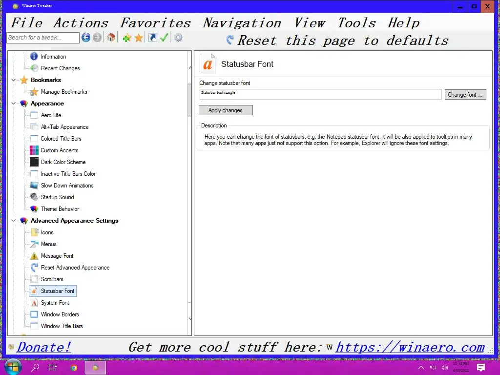Click the green checkmark toolbar icon
The height and width of the screenshot is (375, 500).
164,38
